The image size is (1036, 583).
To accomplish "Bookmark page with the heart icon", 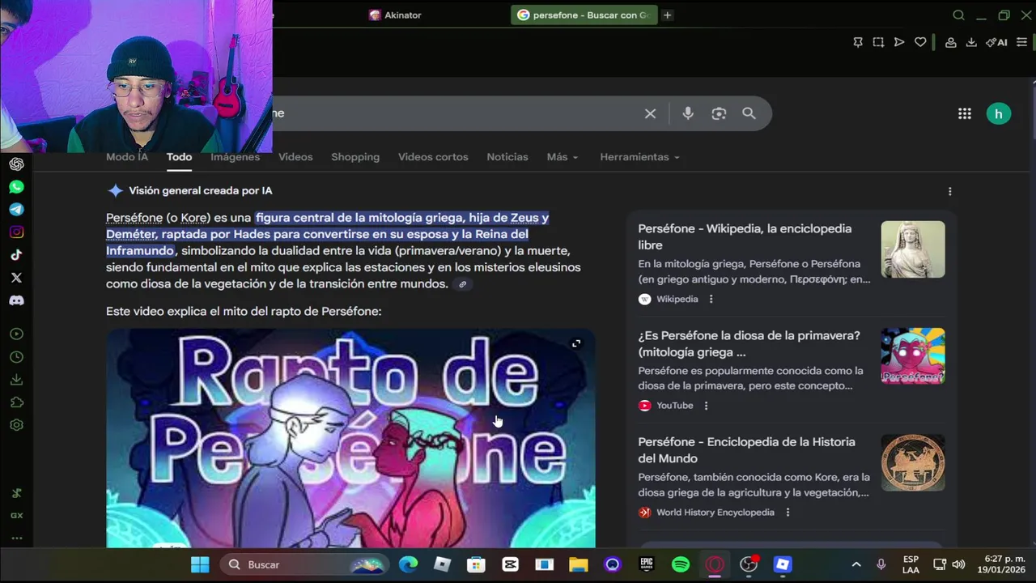I will 920,42.
